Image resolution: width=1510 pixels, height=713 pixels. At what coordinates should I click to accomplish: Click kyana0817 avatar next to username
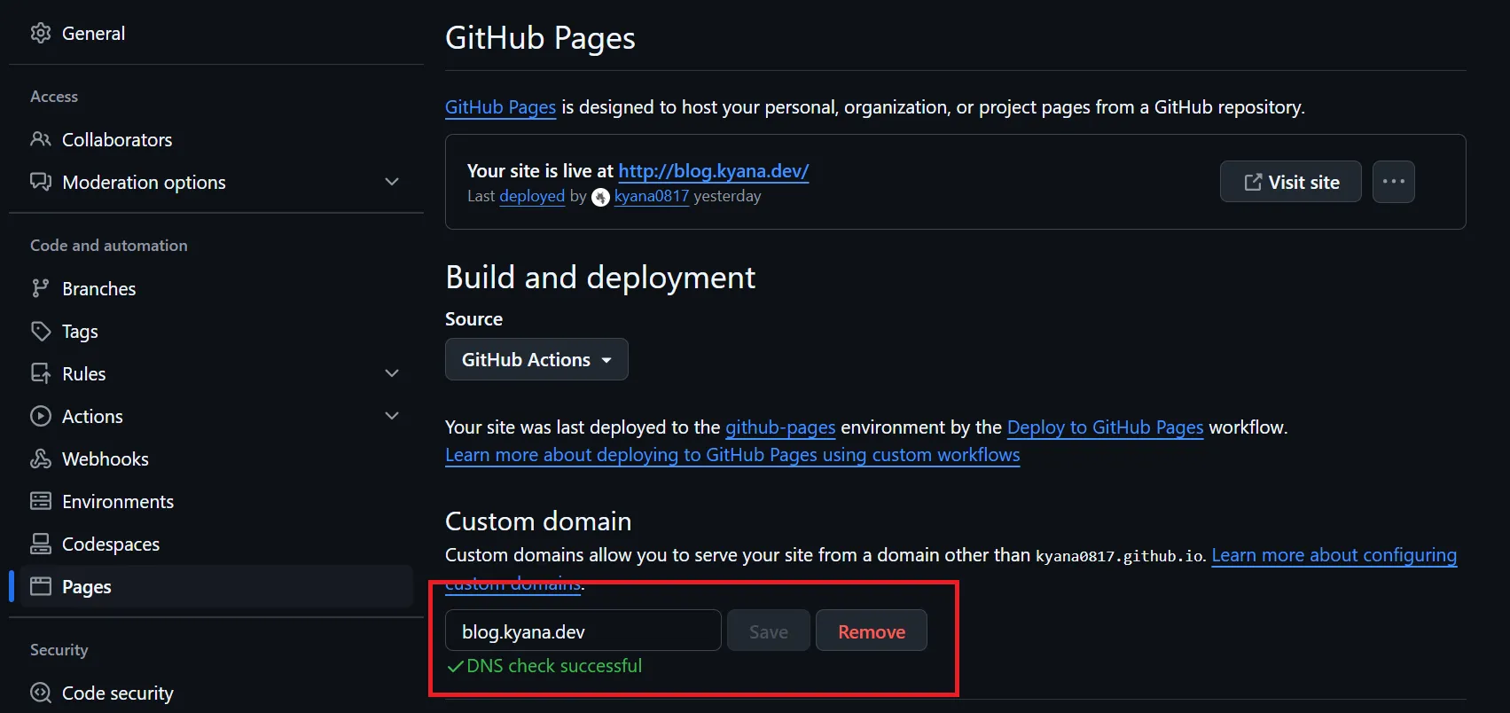pos(600,197)
